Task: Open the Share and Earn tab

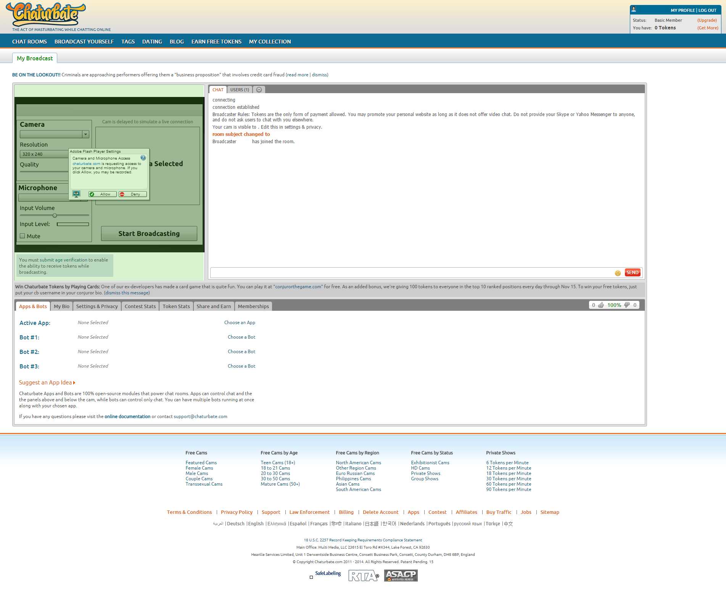Action: click(214, 306)
